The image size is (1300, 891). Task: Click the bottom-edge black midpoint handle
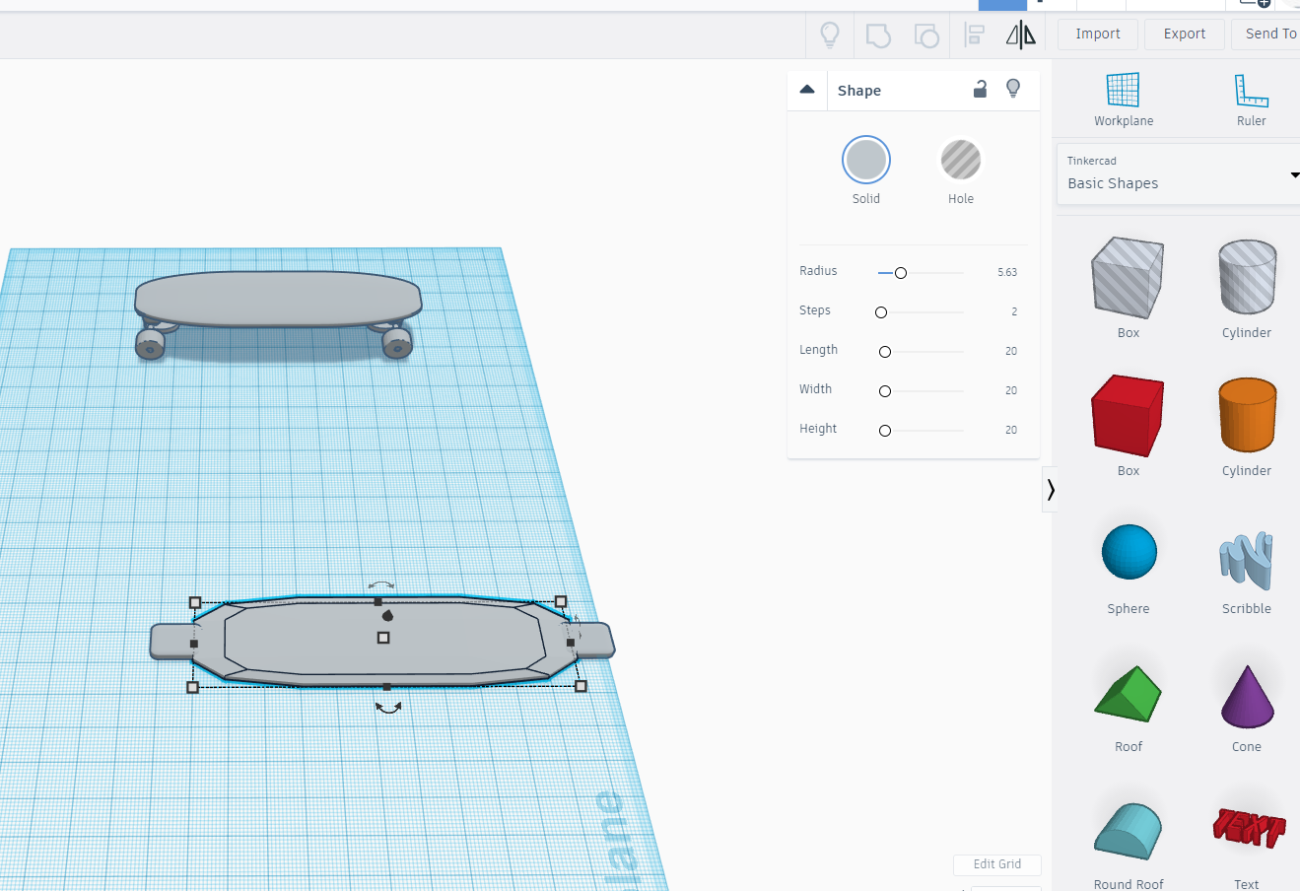point(386,687)
